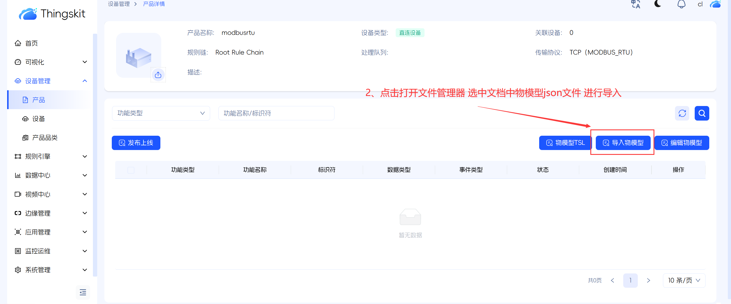Click the blue search icon button

pos(702,113)
